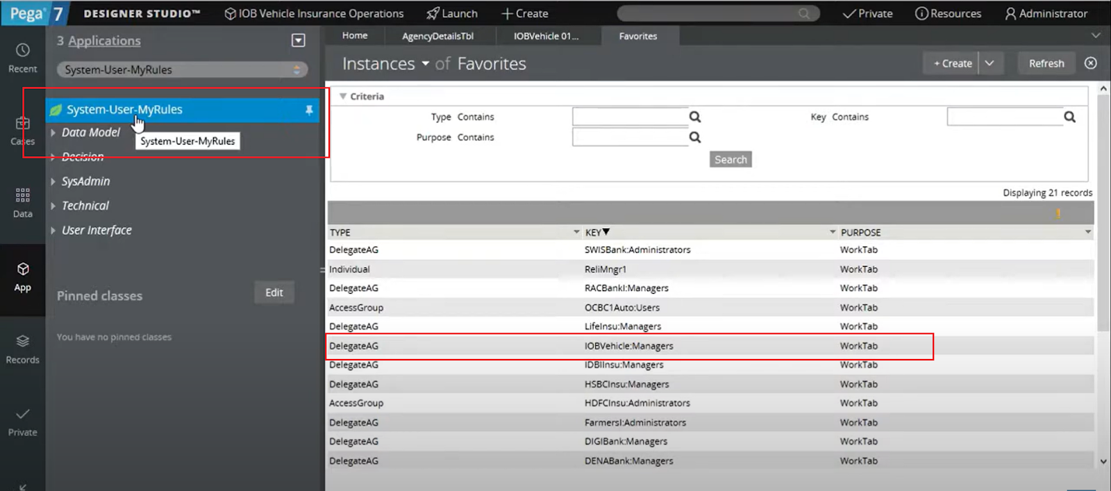Open the KEY column filter arrow

pyautogui.click(x=833, y=232)
